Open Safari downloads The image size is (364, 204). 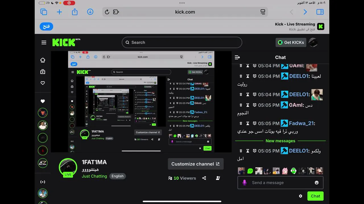coord(90,12)
